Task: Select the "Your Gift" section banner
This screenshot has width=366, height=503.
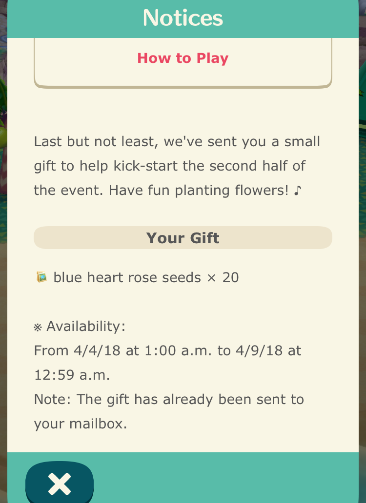Action: [x=183, y=238]
